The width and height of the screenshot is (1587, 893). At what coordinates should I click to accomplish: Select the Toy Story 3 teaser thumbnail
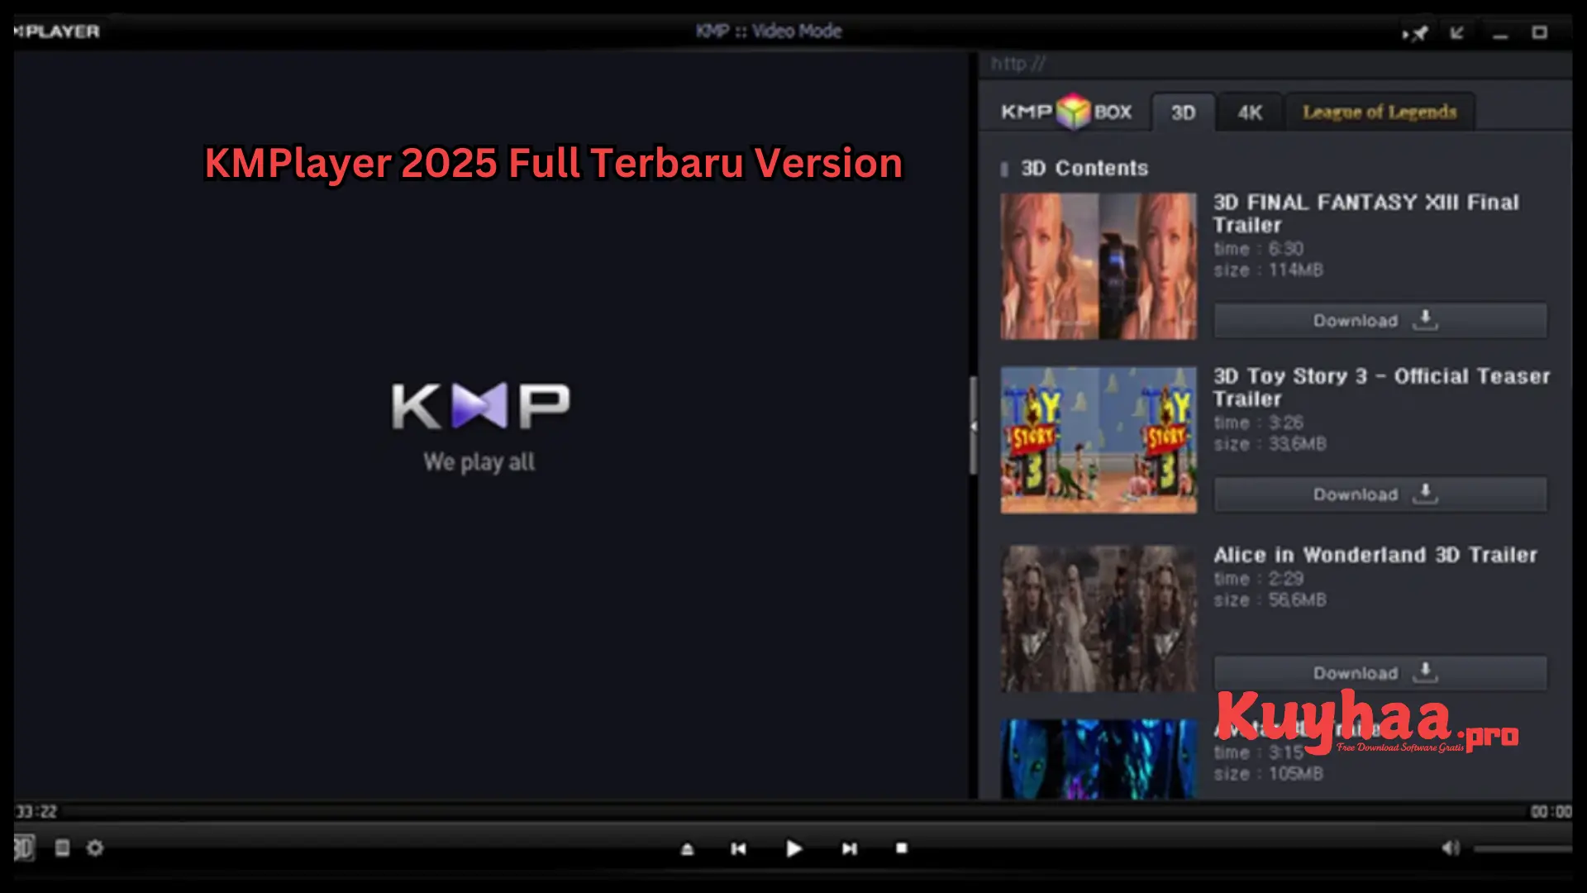[1098, 438]
